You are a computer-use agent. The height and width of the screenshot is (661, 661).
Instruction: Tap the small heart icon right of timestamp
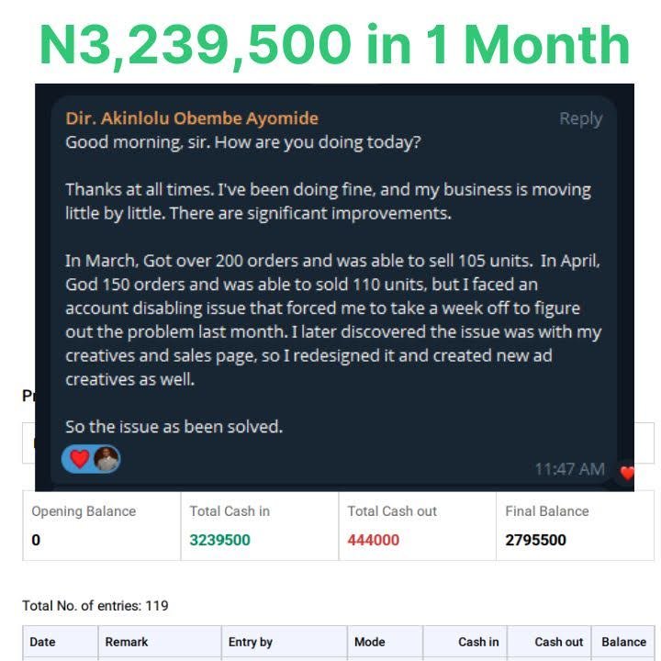(x=627, y=473)
